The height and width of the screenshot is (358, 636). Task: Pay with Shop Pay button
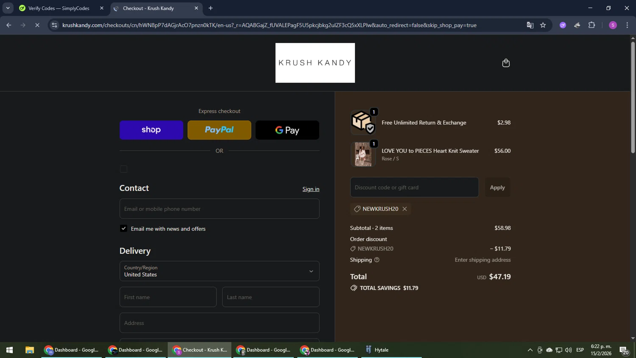tap(151, 130)
